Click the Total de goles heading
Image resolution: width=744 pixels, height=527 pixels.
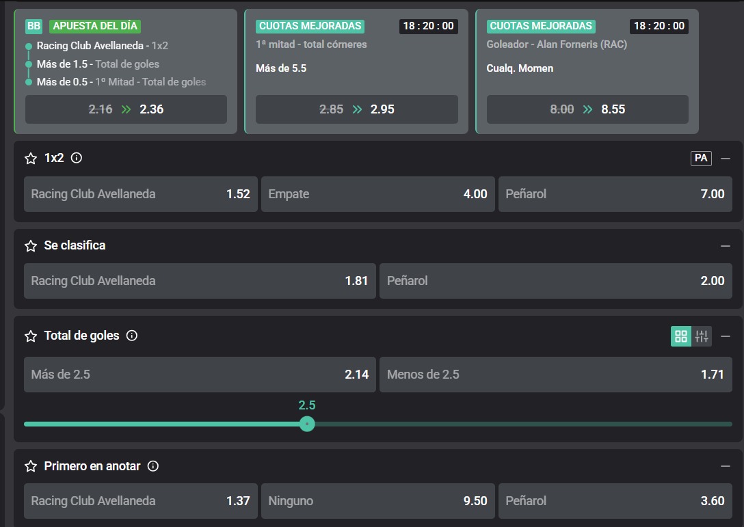[x=81, y=336]
